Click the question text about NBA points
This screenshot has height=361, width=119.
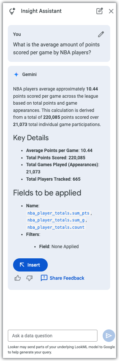(56, 48)
